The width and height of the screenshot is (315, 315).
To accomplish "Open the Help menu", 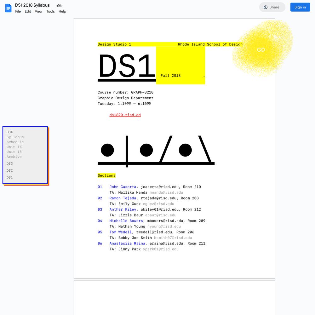I will [62, 11].
